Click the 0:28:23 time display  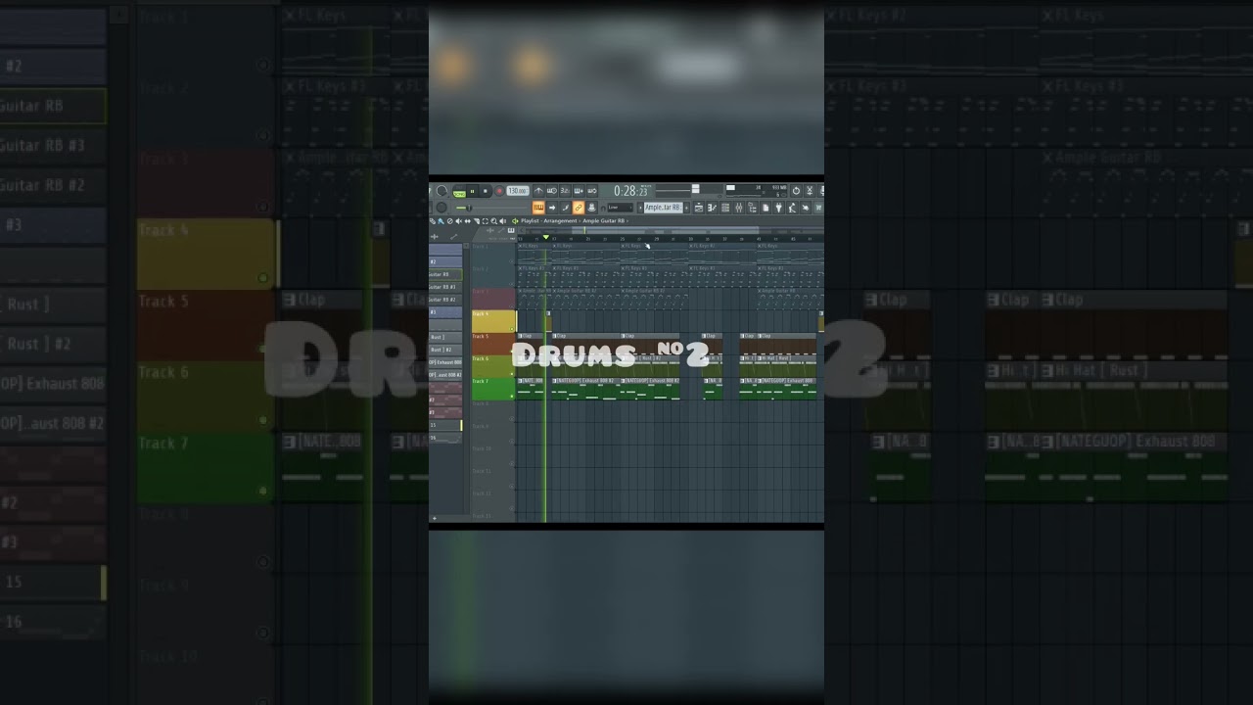pos(632,191)
